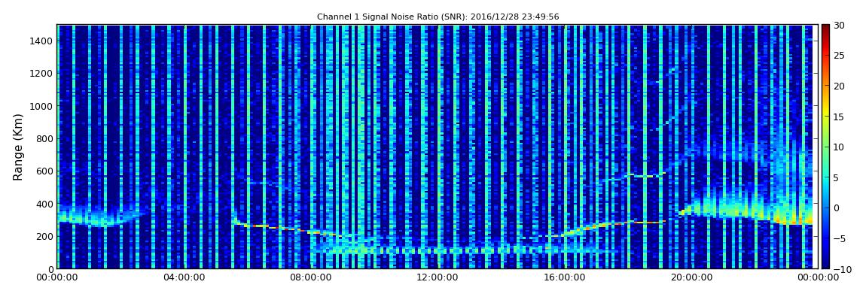This screenshot has width=866, height=306.
Task: Click the 04:00:00 time-axis label
Action: (x=184, y=278)
